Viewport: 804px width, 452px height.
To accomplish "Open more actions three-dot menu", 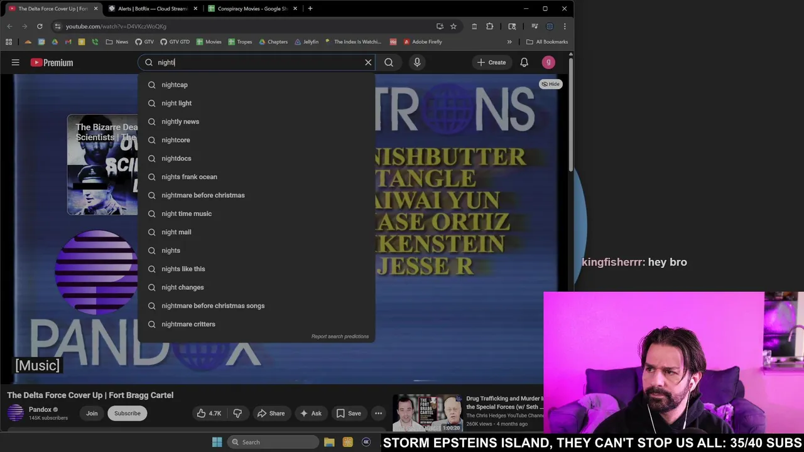I will (378, 413).
